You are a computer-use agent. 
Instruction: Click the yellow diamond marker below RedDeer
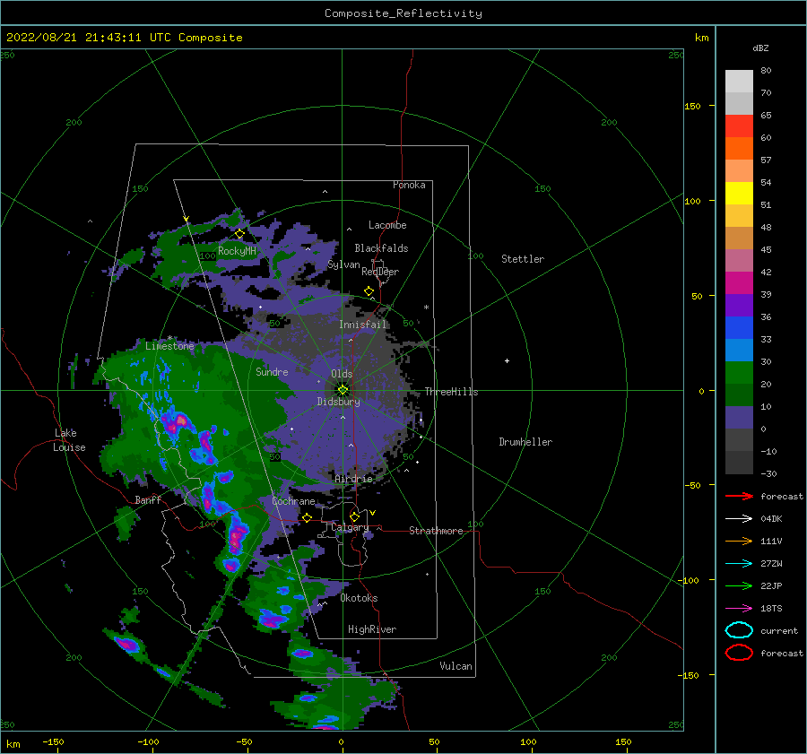[x=369, y=291]
